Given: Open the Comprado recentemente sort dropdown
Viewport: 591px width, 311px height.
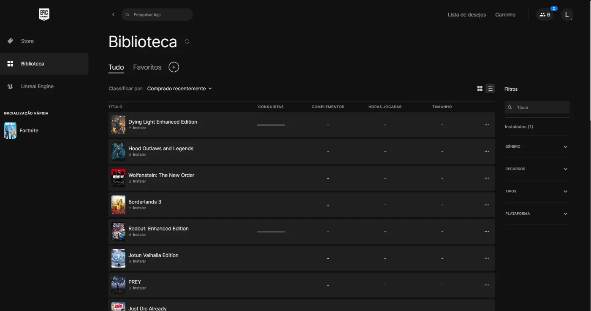Looking at the screenshot, I should [179, 89].
